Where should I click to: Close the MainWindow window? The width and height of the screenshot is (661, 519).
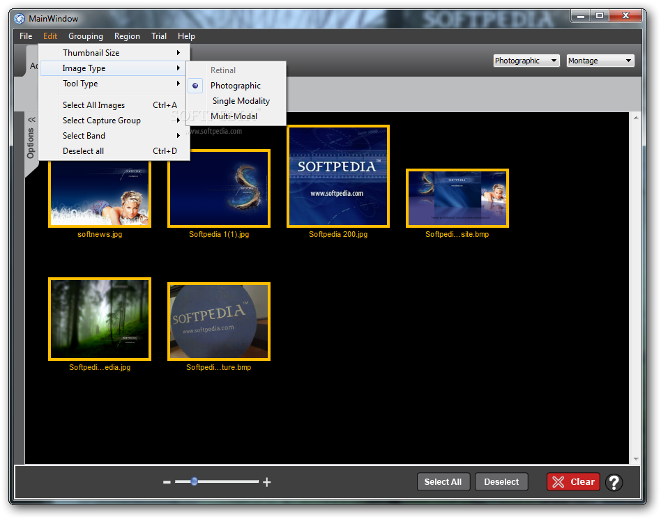[x=625, y=15]
